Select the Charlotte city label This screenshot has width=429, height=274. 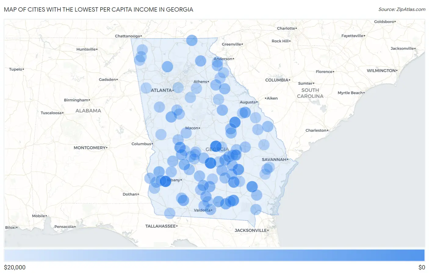[286, 28]
